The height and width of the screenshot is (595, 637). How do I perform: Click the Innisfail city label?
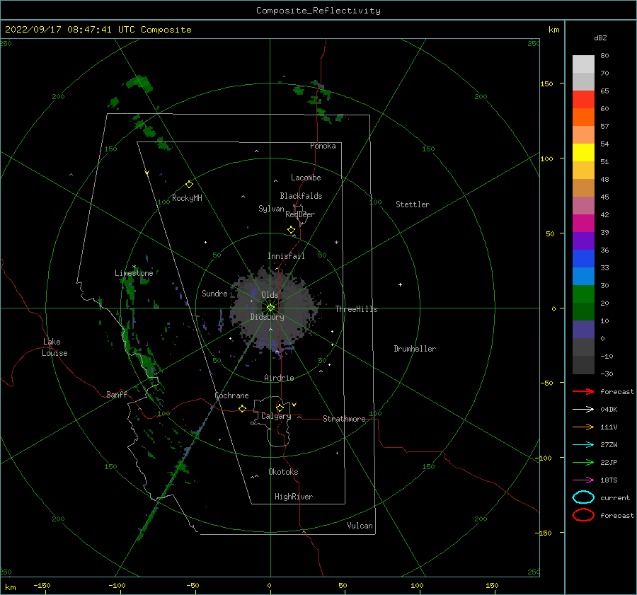pyautogui.click(x=286, y=256)
